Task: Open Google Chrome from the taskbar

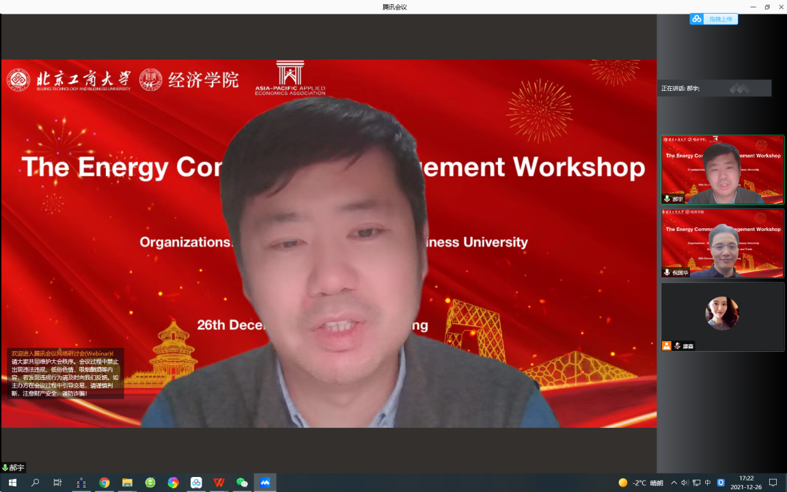Action: 104,483
